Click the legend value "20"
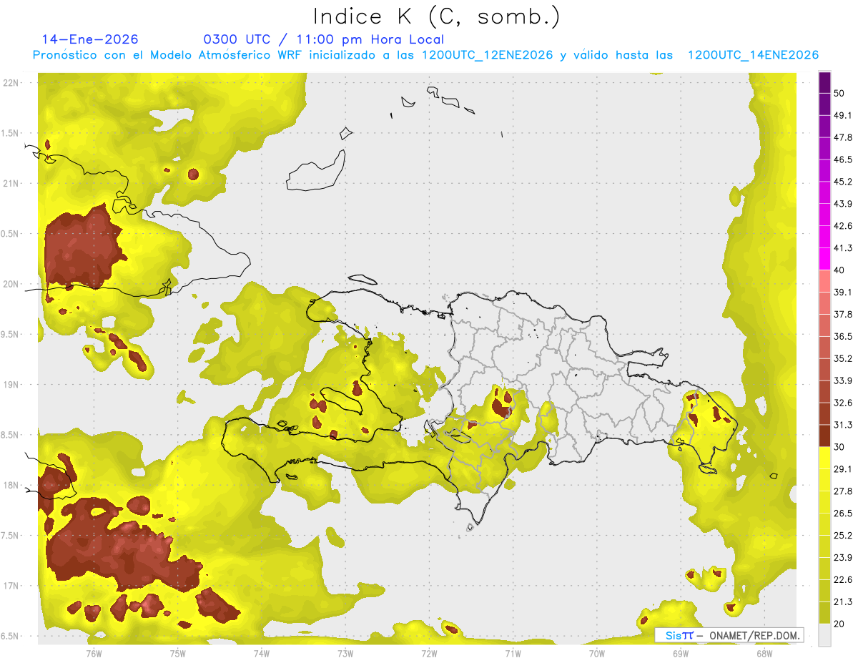 [840, 624]
